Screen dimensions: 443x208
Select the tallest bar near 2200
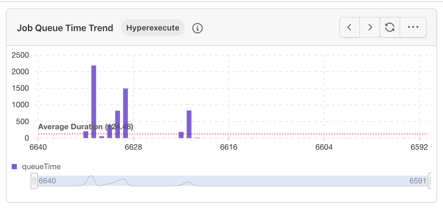coord(94,102)
